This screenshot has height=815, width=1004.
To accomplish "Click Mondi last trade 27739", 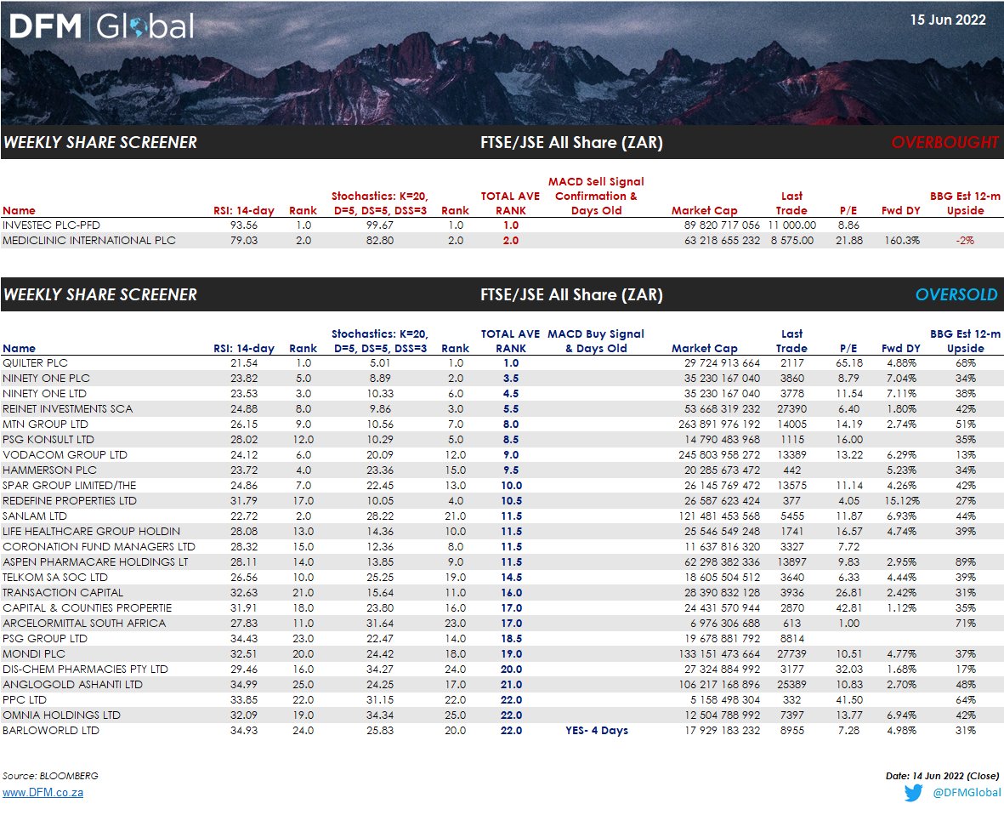I will tap(792, 654).
